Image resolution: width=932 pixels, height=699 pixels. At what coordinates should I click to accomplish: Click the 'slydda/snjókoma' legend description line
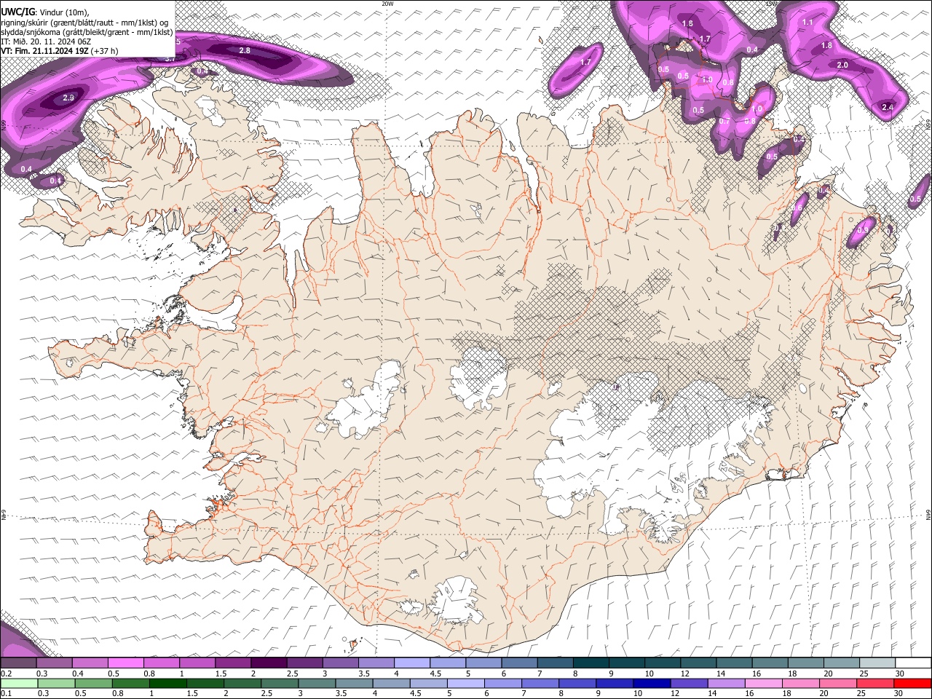[x=87, y=32]
